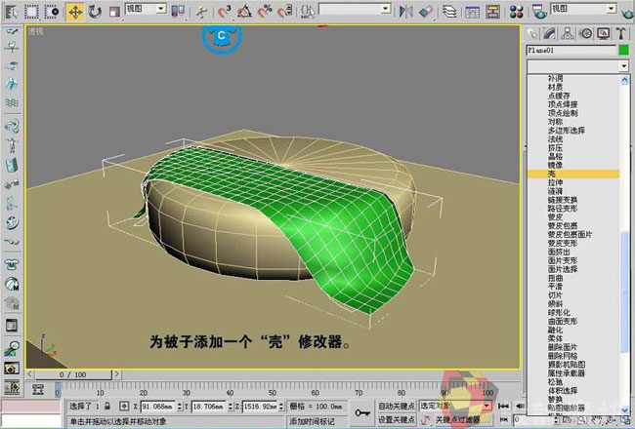The image size is (635, 429).
Task: Click the Edit Named Selection Sets icon
Action: tap(308, 12)
